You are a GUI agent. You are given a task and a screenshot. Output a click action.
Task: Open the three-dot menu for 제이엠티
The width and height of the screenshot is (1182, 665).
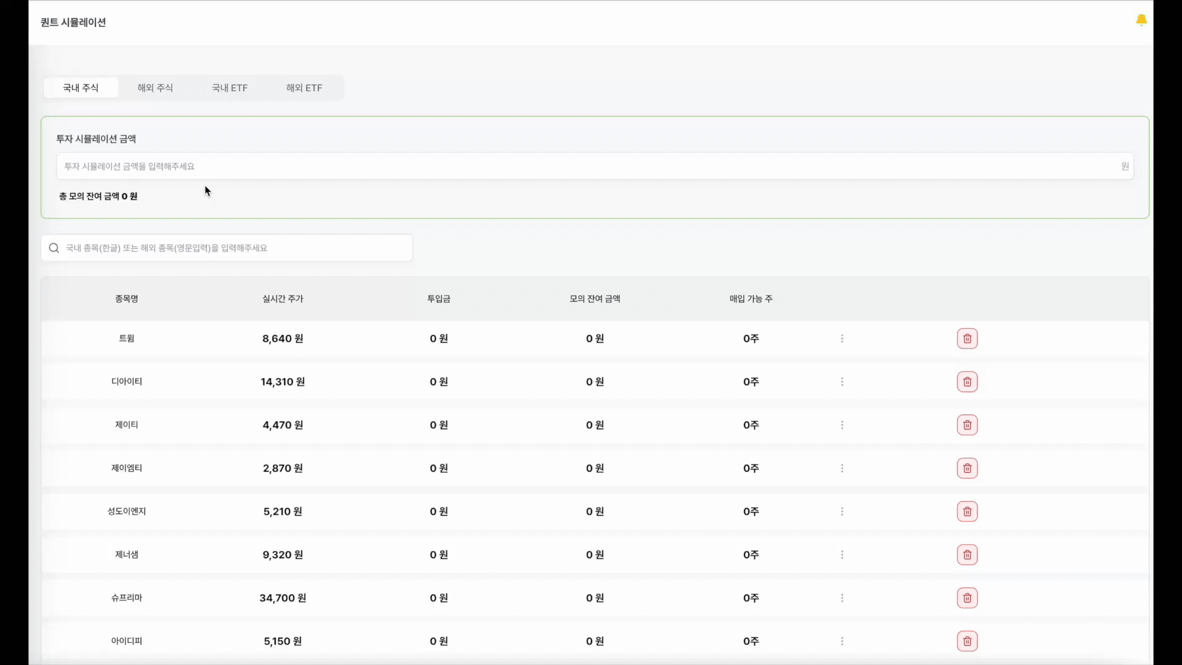(x=842, y=469)
